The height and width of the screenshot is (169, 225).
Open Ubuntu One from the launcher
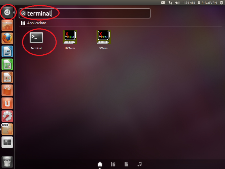point(7,103)
